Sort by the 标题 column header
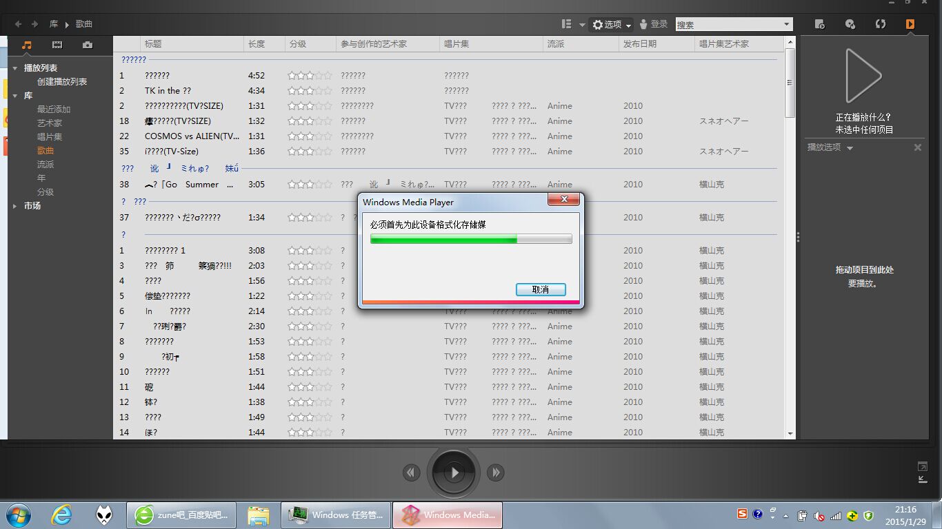 (x=192, y=43)
